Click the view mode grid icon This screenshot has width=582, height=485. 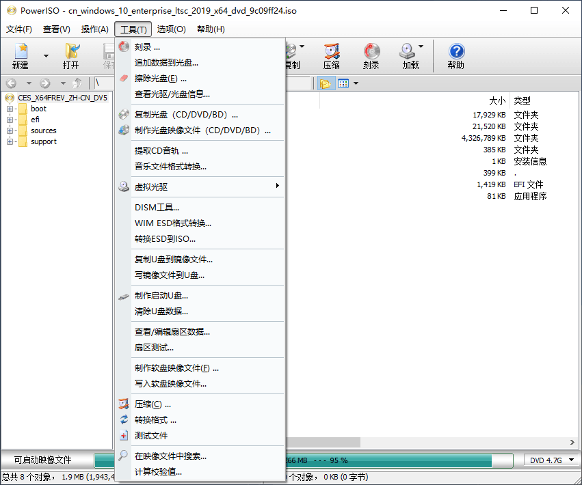343,83
